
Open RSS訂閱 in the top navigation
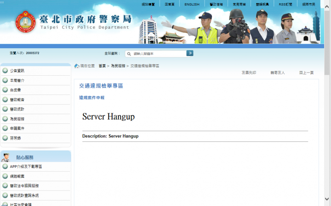coord(285,4)
